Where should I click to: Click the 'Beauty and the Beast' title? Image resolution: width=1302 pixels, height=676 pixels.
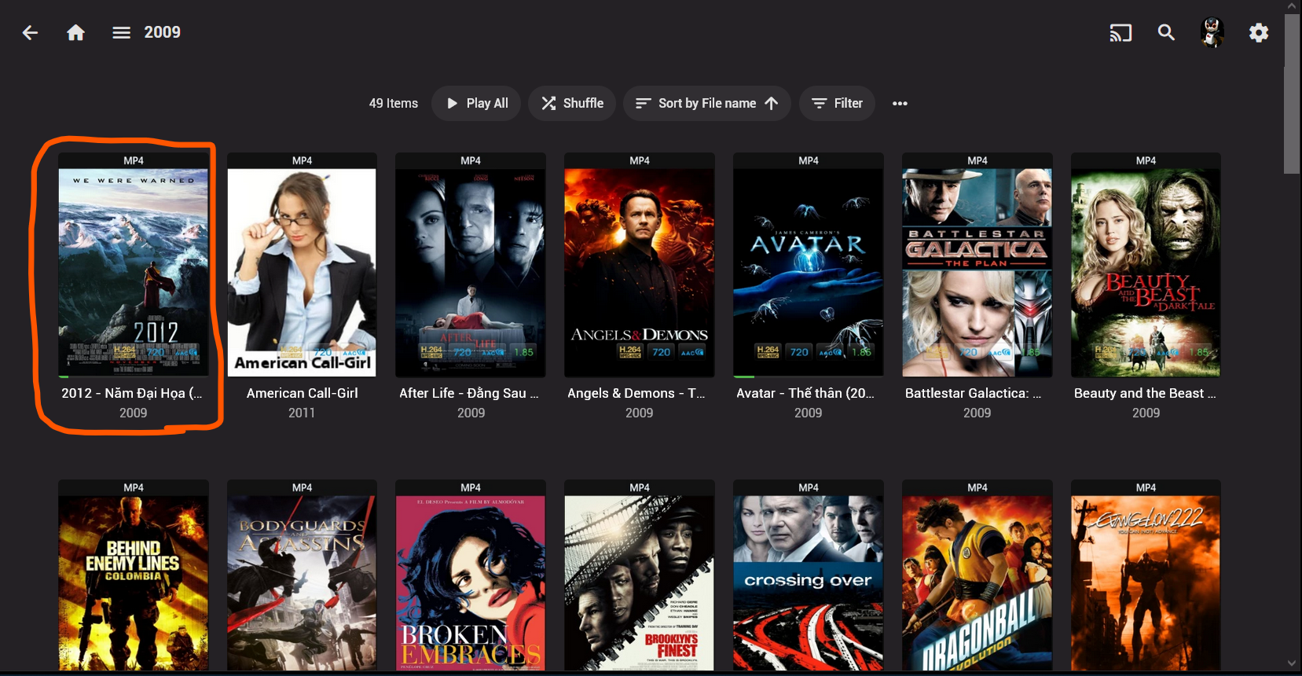(x=1145, y=393)
